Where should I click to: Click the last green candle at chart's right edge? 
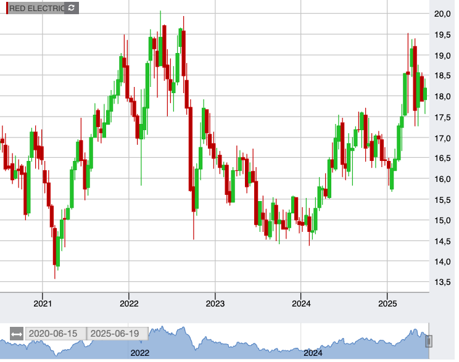(425, 94)
